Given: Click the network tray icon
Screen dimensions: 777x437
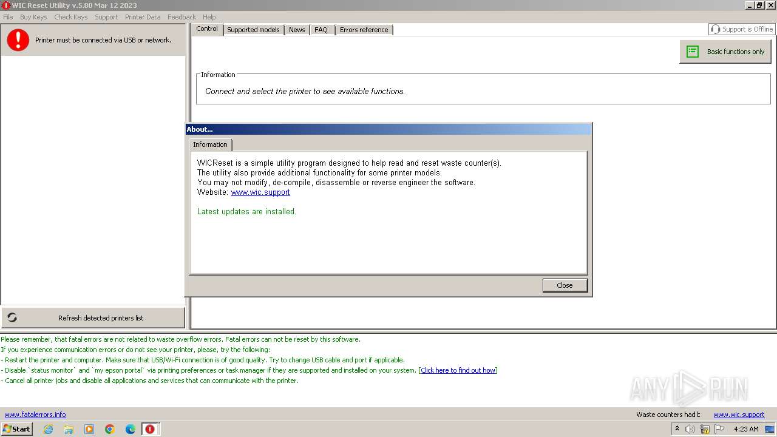Looking at the screenshot, I should click(x=705, y=429).
